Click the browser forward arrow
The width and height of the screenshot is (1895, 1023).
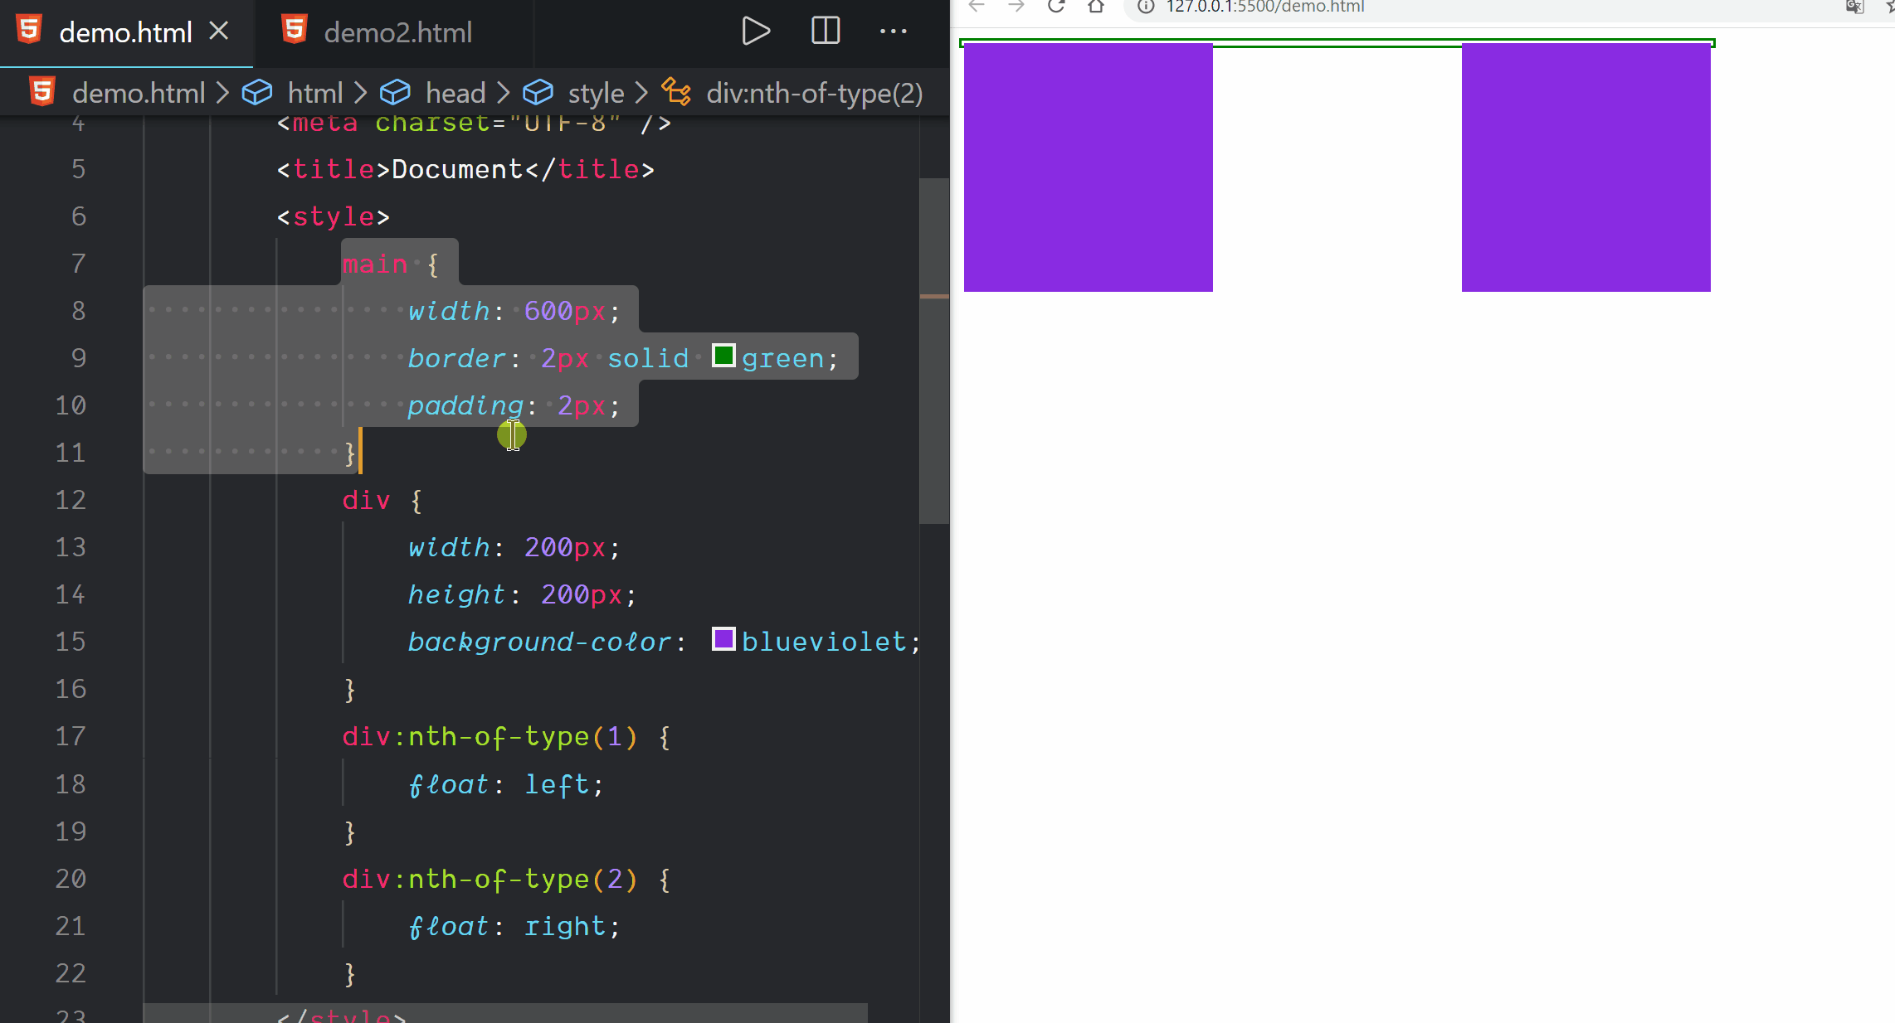[1016, 7]
